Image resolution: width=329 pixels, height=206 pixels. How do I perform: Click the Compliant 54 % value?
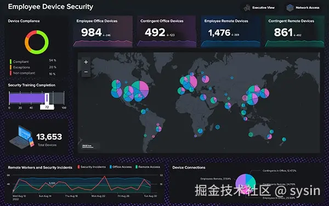pyautogui.click(x=53, y=60)
